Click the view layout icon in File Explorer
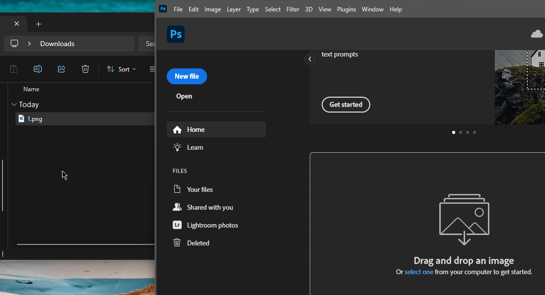This screenshot has height=295, width=545. tap(152, 69)
